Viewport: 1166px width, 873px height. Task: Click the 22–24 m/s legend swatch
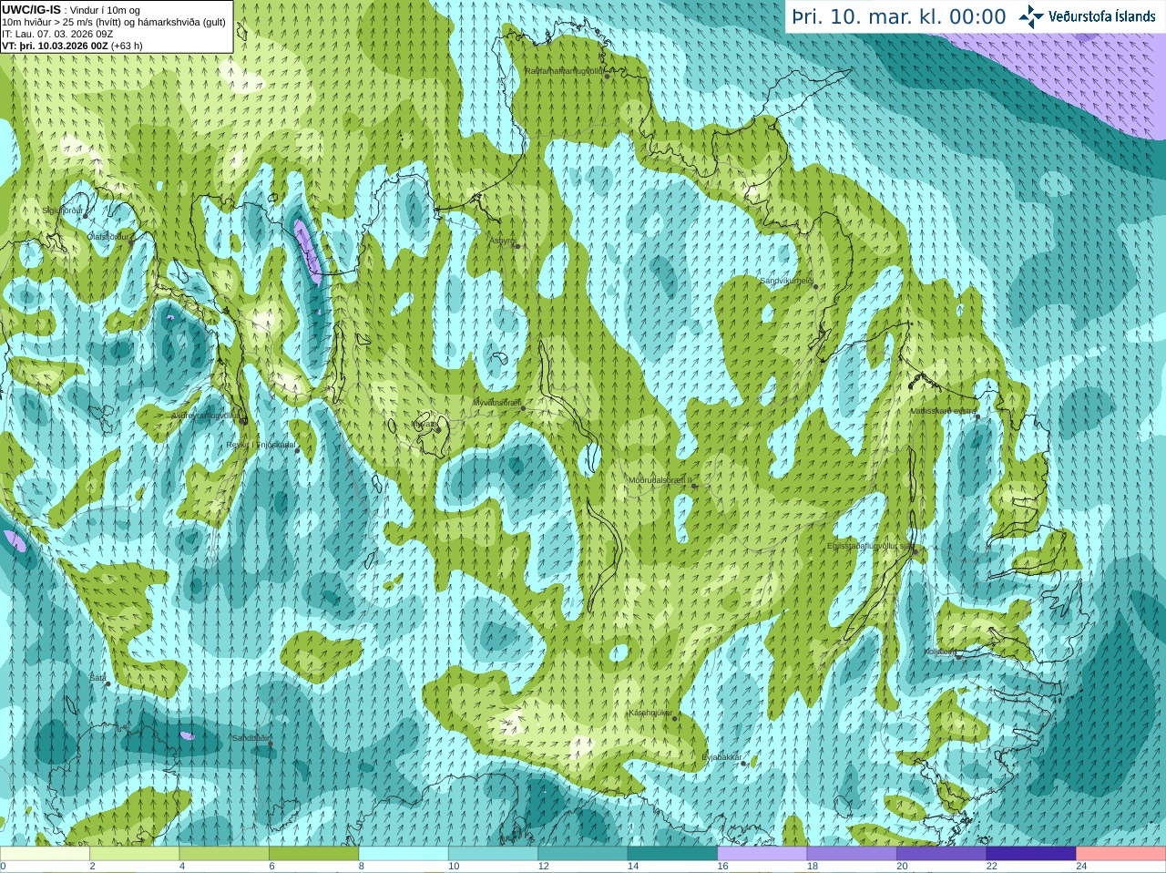[x=1032, y=854]
